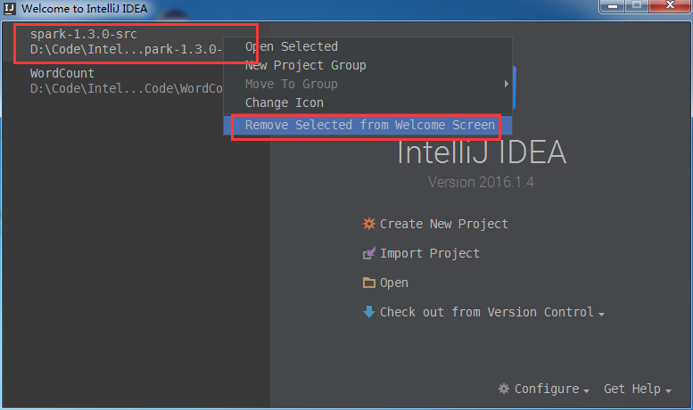
Task: Click the IntelliJ IDEA title bar logo
Action: pyautogui.click(x=9, y=8)
